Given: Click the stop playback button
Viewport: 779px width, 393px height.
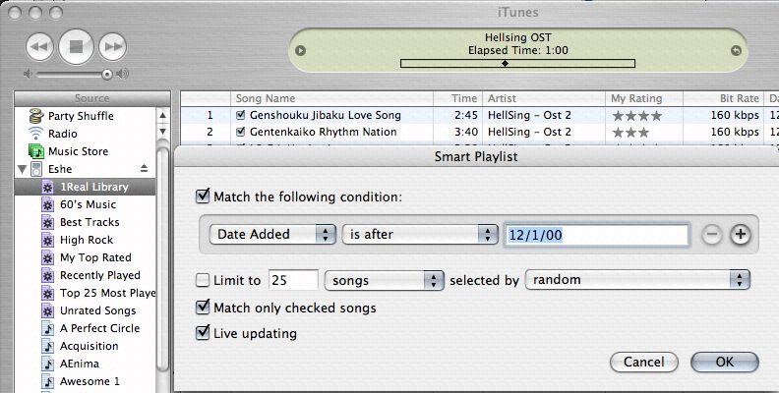Looking at the screenshot, I should pyautogui.click(x=76, y=47).
